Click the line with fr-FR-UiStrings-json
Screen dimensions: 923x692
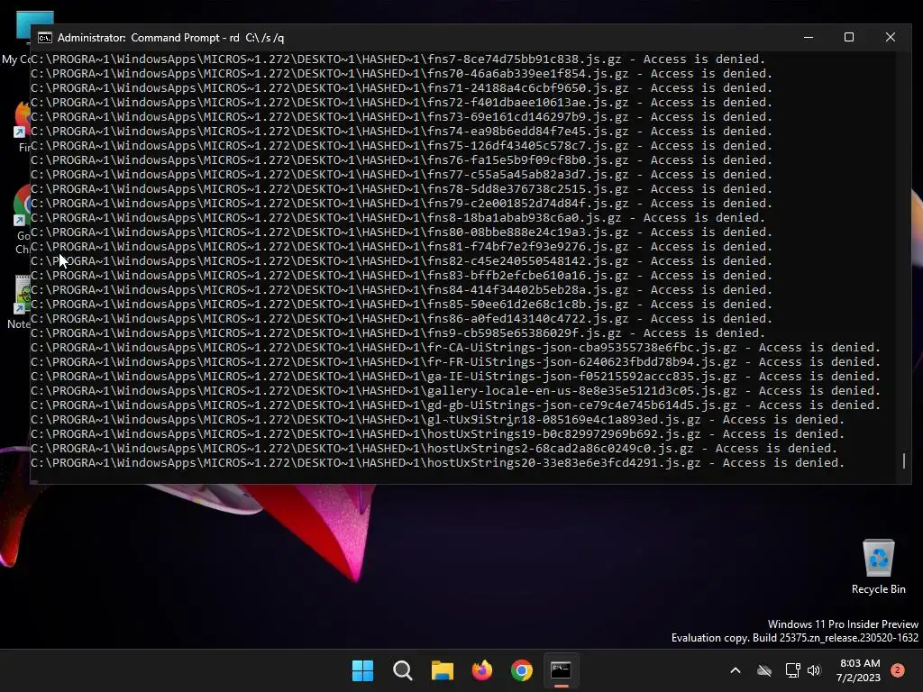pyautogui.click(x=455, y=362)
